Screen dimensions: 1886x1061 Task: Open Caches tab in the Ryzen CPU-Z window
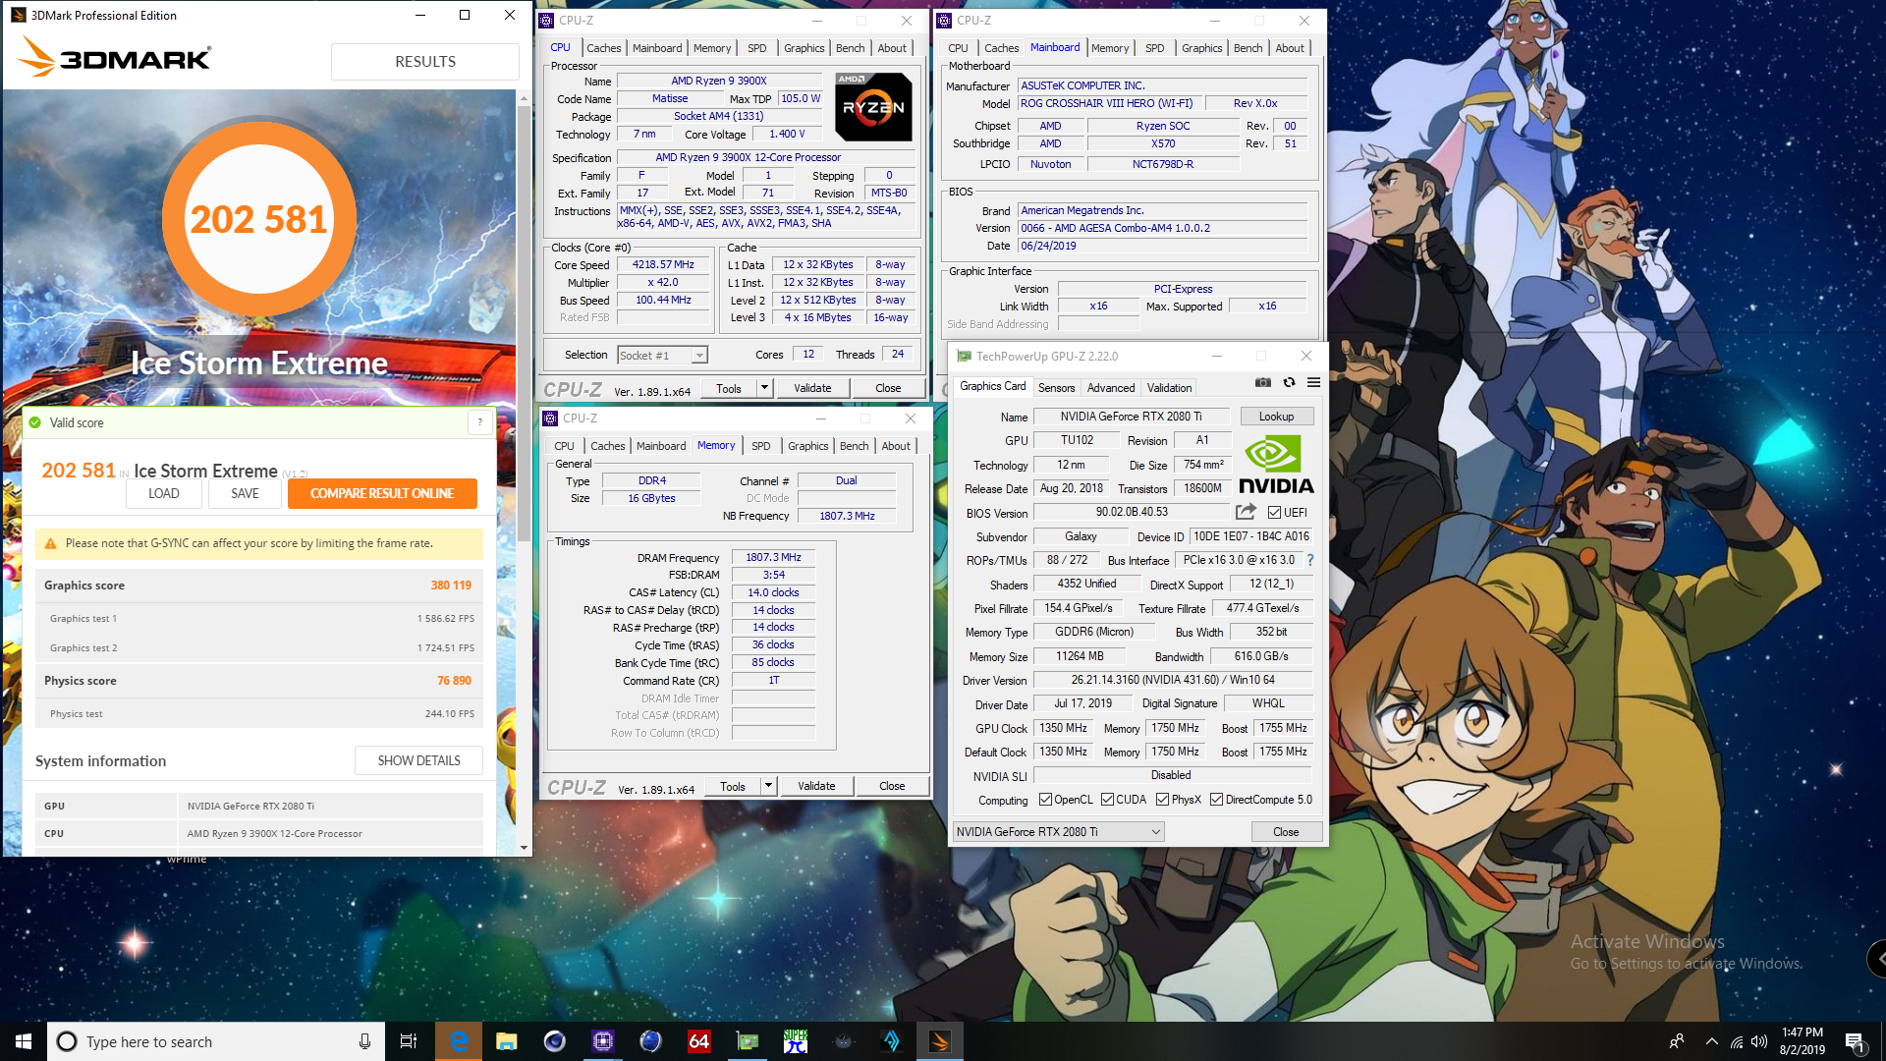click(x=603, y=48)
